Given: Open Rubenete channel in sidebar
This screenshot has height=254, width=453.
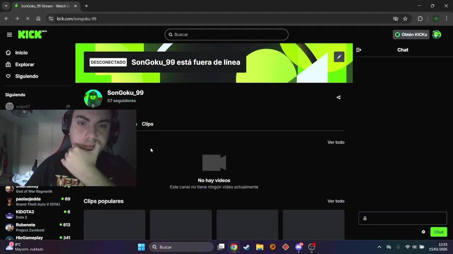Looking at the screenshot, I should 38,228.
